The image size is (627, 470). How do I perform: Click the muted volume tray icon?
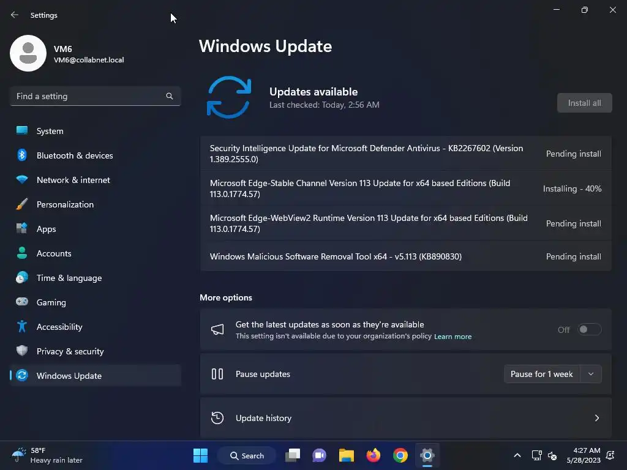pos(552,455)
